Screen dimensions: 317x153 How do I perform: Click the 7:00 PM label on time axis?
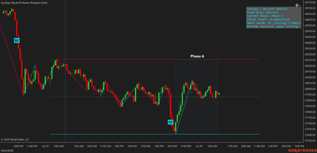point(159,146)
